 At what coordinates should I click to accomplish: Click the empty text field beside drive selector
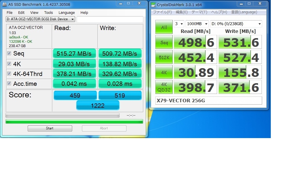(x=110, y=19)
